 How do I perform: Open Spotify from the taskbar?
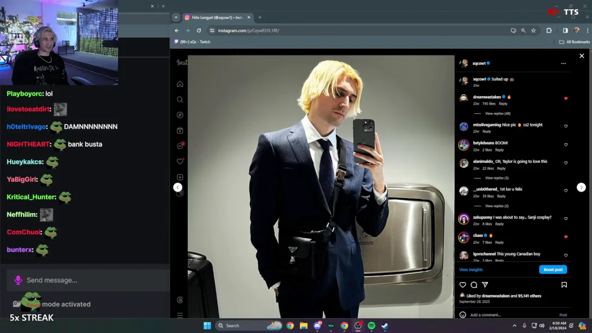(x=371, y=326)
